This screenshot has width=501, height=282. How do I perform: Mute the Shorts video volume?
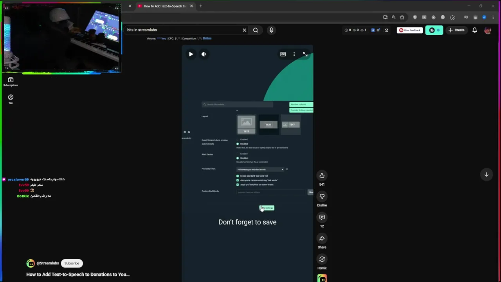[x=204, y=54]
